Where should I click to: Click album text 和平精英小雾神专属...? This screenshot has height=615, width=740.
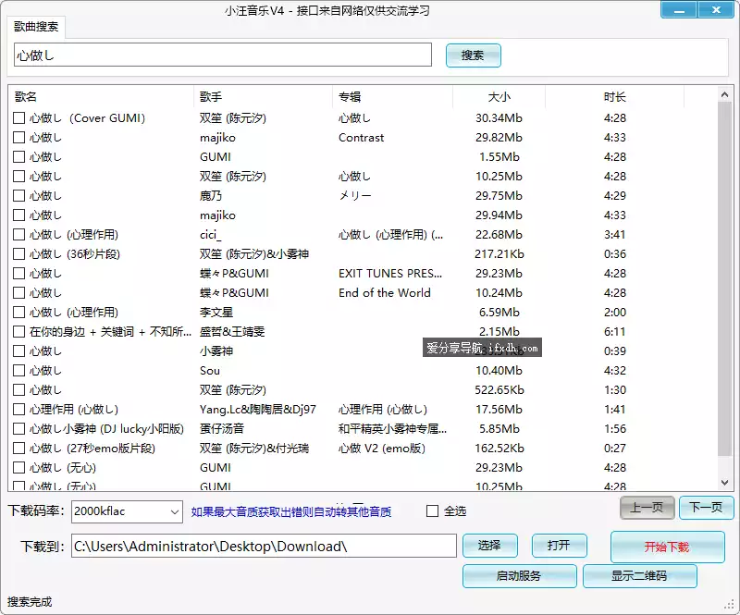392,428
